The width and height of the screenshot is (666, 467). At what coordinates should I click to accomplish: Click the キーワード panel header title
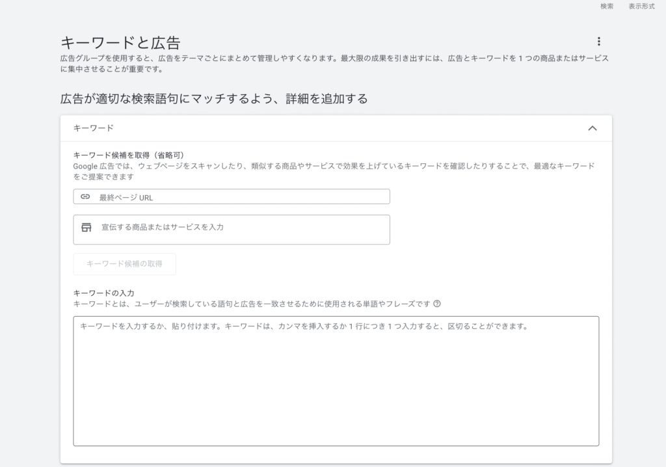coord(94,128)
